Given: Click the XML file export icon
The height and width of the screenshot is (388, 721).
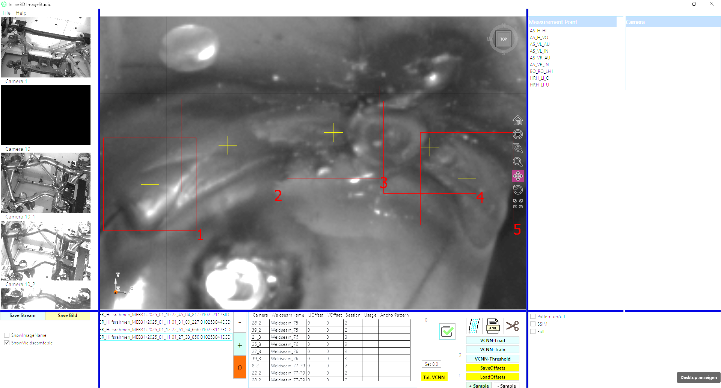Looking at the screenshot, I should pos(493,326).
